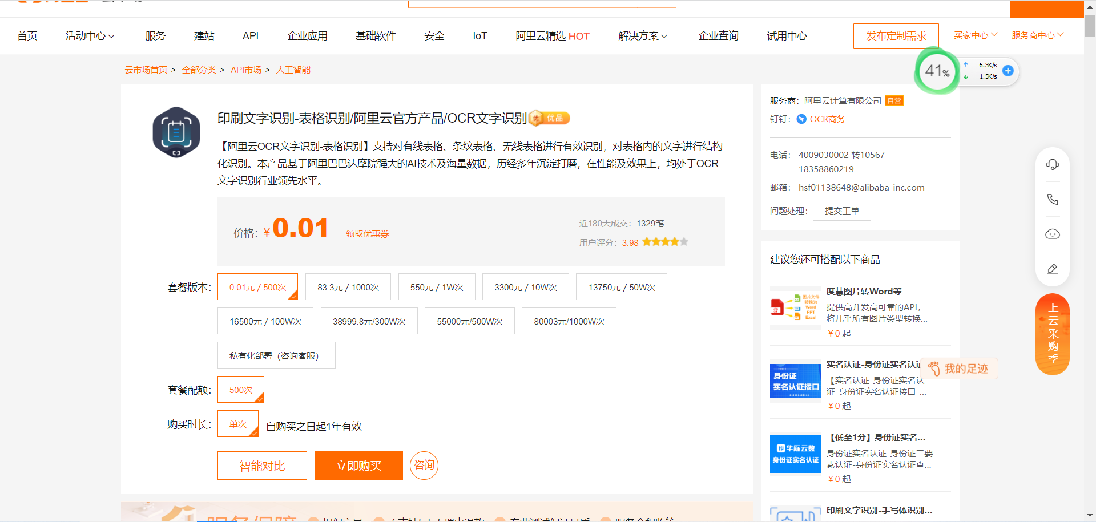
Task: Open the 上云采购季 promotion banner
Action: pyautogui.click(x=1052, y=334)
